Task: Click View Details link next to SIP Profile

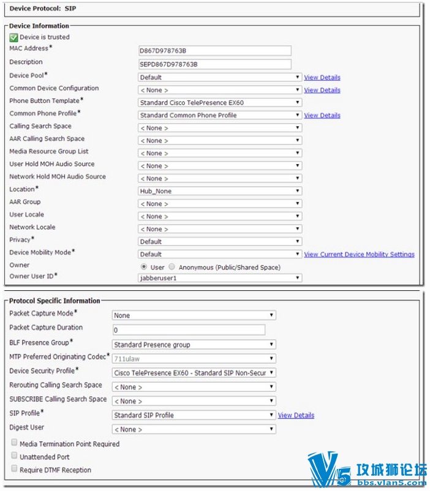Action: coord(296,415)
